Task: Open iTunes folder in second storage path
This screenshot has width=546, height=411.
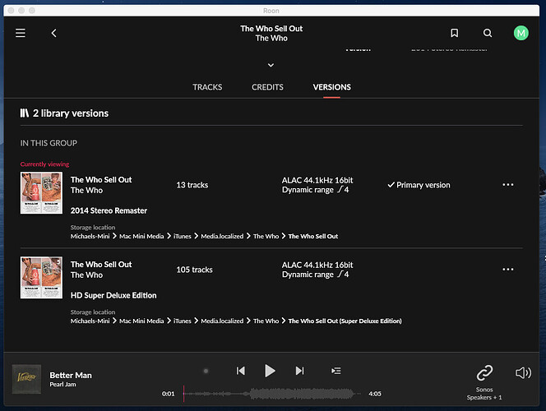Action: coord(182,321)
